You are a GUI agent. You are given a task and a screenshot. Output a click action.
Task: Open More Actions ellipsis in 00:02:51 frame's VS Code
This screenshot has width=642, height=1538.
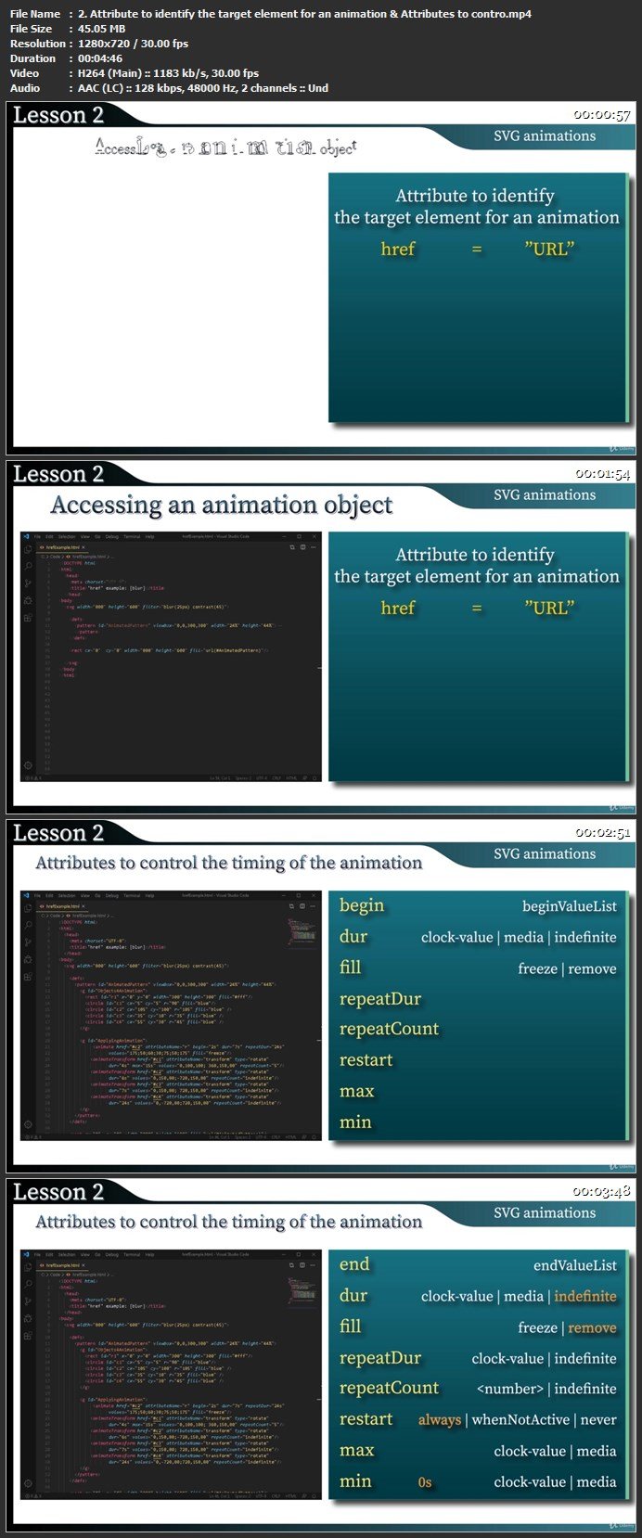click(x=313, y=906)
